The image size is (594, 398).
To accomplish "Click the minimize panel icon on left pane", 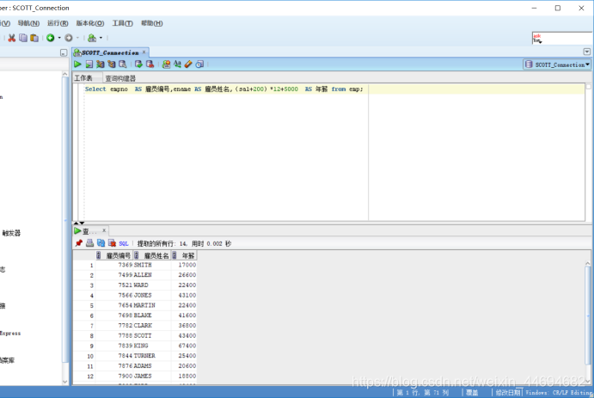I will pyautogui.click(x=64, y=53).
